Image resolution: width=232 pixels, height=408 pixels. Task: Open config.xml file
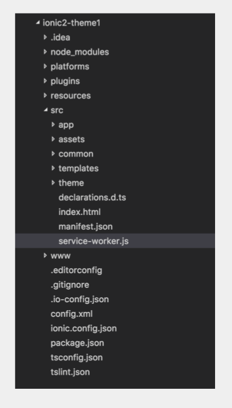pyautogui.click(x=72, y=314)
